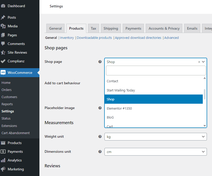The width and height of the screenshot is (212, 176).
Task: Go to the Inventory subsection link
Action: pyautogui.click(x=67, y=38)
